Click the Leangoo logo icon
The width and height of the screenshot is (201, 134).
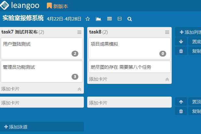(x=5, y=6)
